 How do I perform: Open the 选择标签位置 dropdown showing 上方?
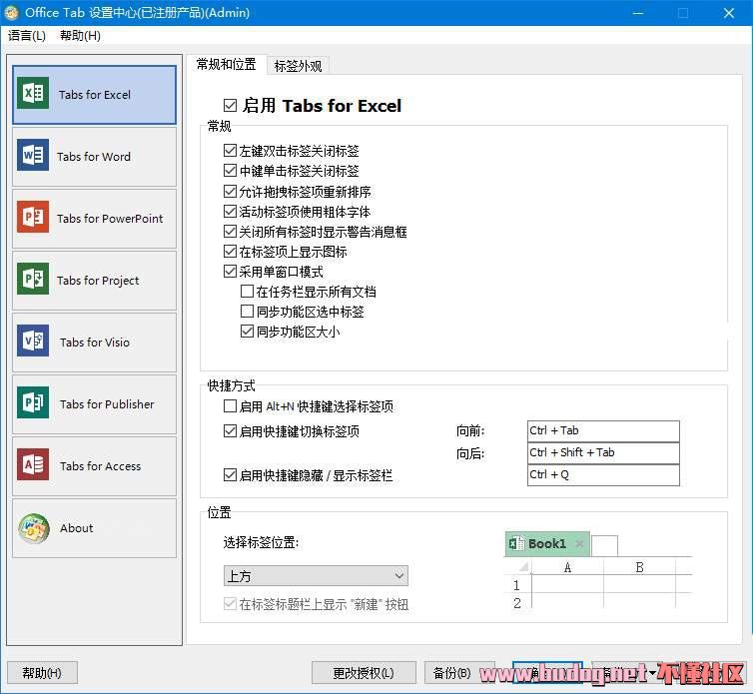point(316,576)
